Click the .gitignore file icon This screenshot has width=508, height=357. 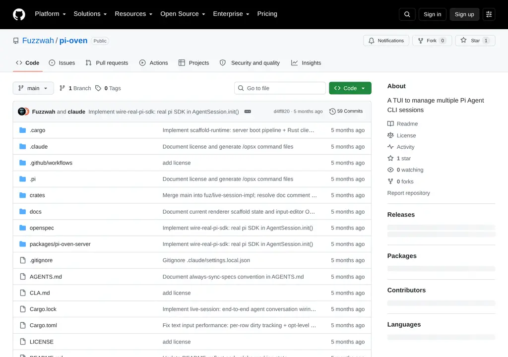(x=22, y=260)
